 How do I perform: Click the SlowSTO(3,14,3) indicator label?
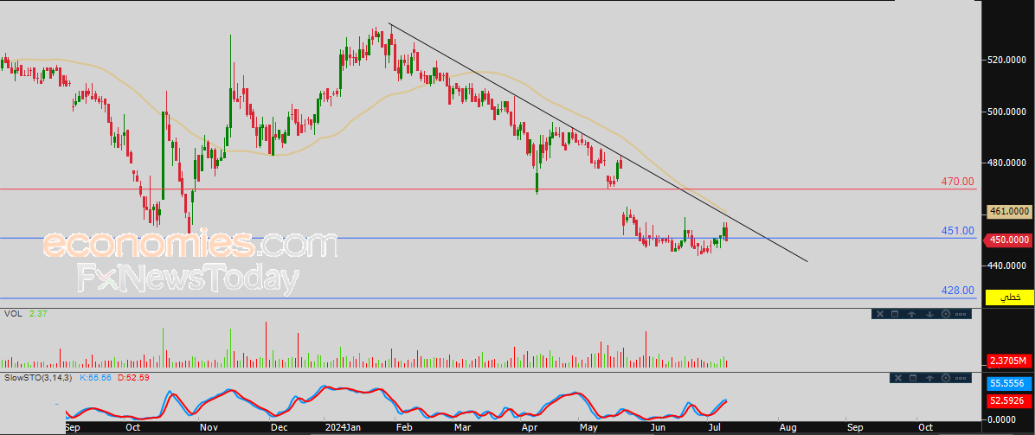[37, 378]
